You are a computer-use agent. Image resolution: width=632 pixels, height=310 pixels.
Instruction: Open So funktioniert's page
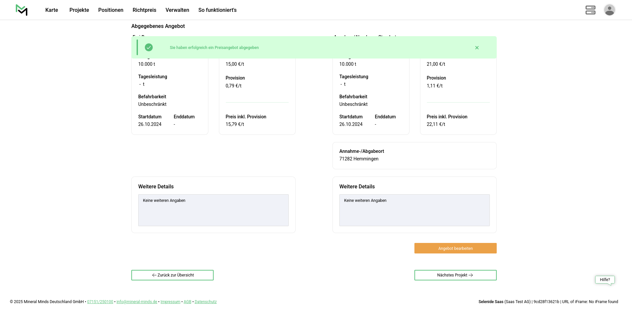[x=217, y=10]
